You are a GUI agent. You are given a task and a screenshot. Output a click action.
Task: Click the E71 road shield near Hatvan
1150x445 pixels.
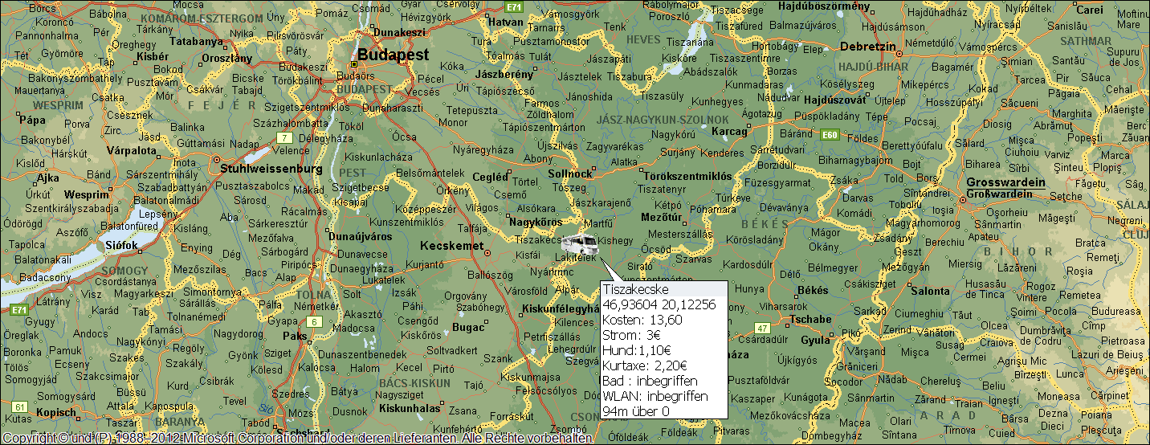click(514, 7)
